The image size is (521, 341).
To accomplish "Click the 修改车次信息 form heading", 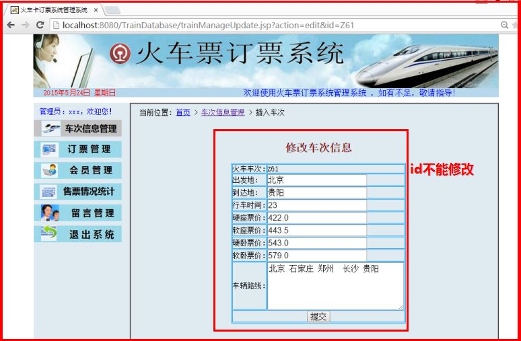I will click(x=318, y=147).
